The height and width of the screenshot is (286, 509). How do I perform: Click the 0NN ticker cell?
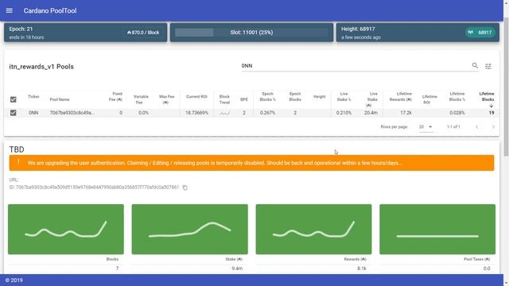[x=33, y=113]
